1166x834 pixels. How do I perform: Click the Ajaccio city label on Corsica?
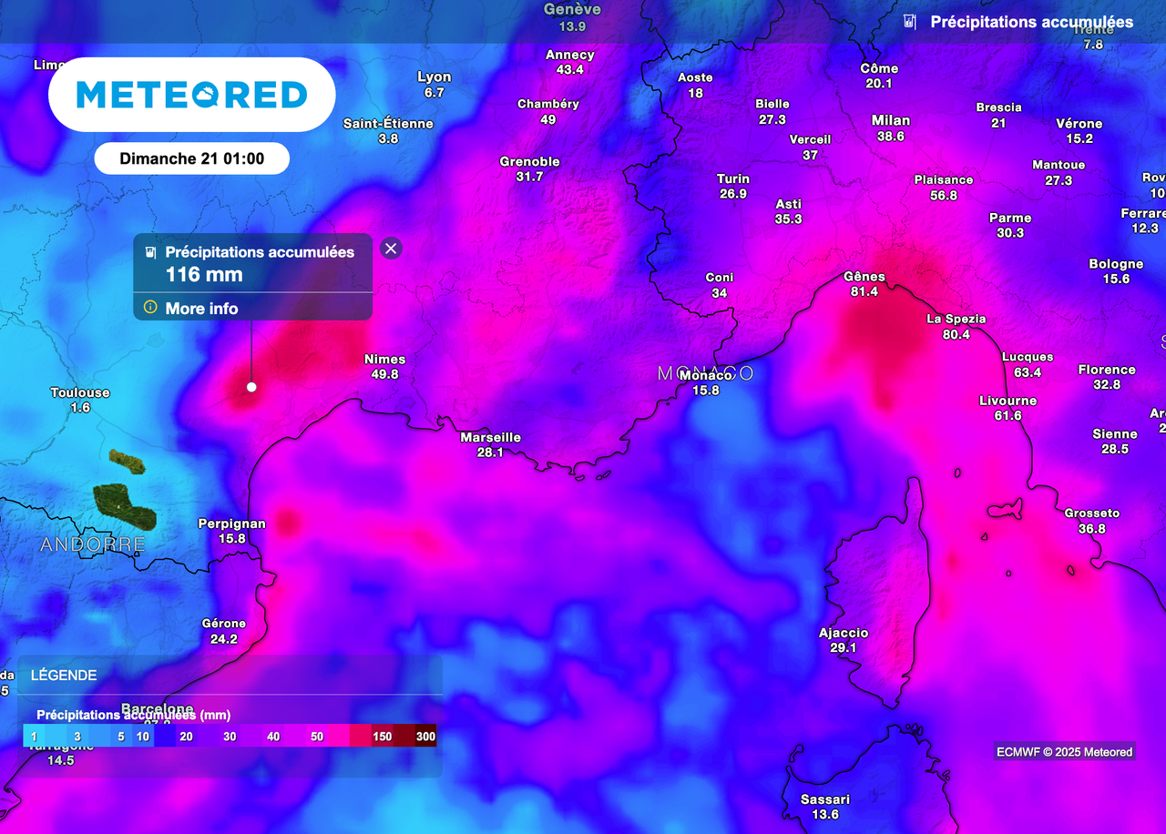(x=844, y=634)
